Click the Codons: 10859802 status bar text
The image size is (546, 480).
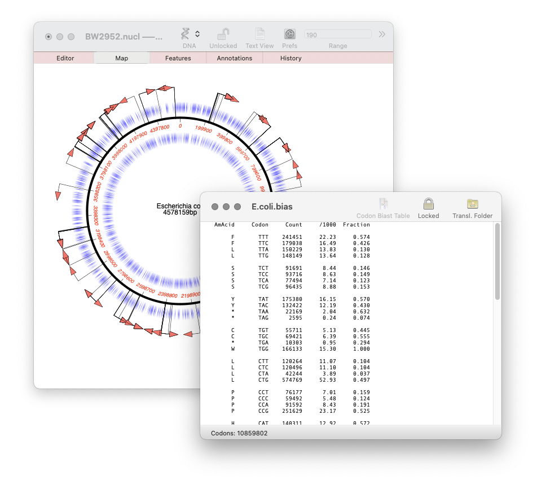[239, 433]
